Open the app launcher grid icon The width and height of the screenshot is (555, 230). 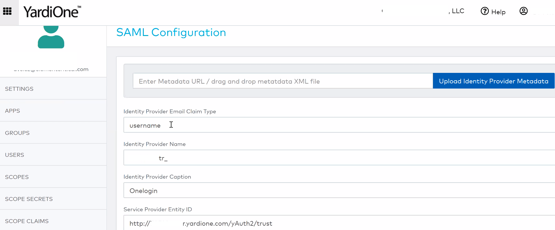point(7,11)
